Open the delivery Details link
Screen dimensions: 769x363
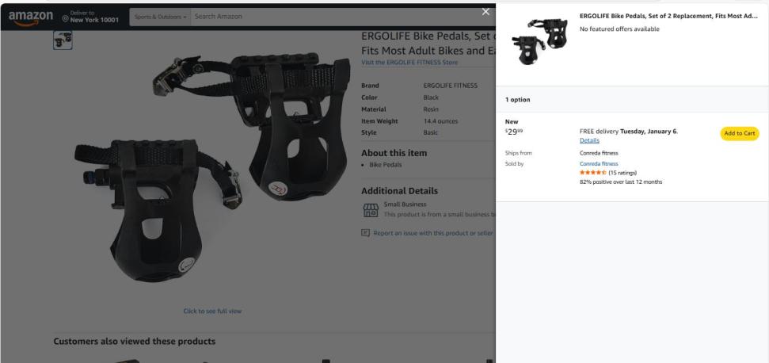point(589,140)
